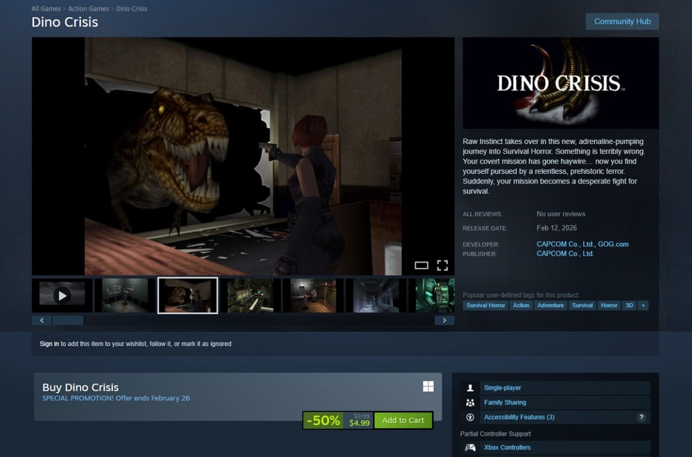The height and width of the screenshot is (457, 692).
Task: Select the Horror tag
Action: [x=609, y=305]
